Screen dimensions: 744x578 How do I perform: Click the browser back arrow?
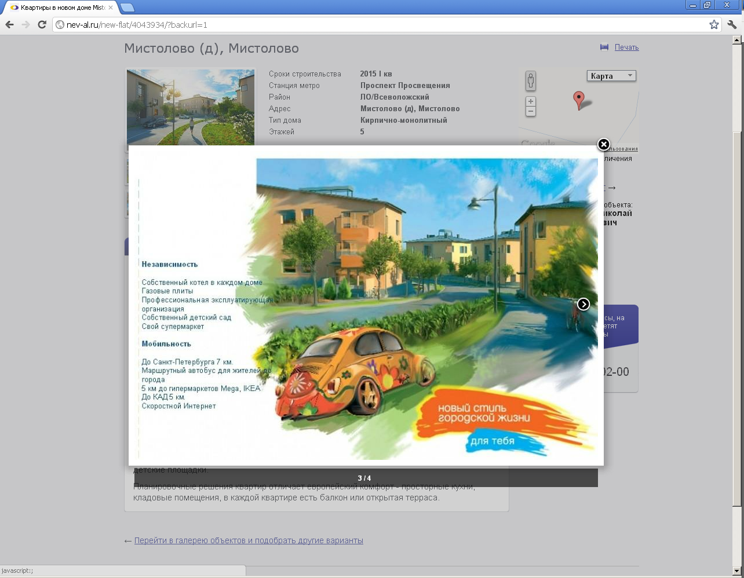click(x=9, y=24)
